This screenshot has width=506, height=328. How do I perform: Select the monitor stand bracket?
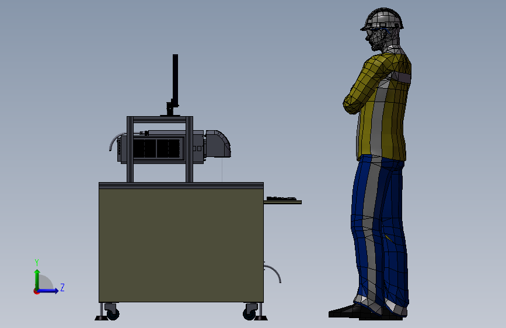[171, 109]
